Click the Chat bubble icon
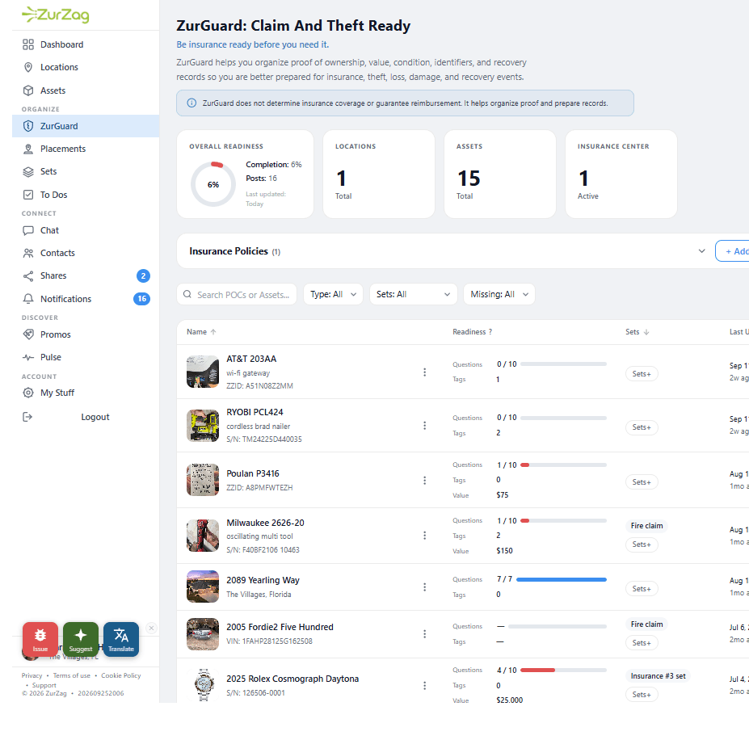 tap(28, 231)
